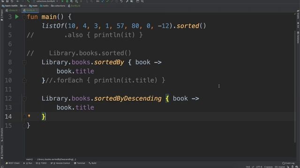Click the collections breadcrumb folder
300x168 pixels.
[x=58, y=6]
